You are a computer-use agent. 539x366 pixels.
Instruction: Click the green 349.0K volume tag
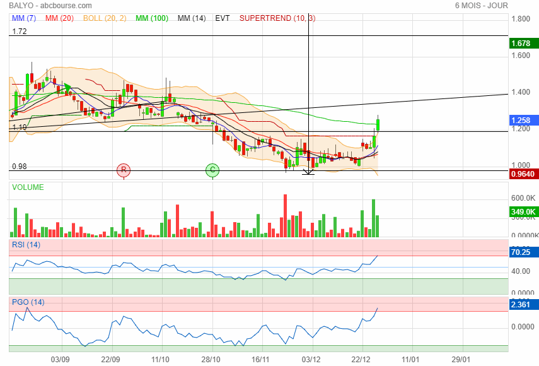524,212
